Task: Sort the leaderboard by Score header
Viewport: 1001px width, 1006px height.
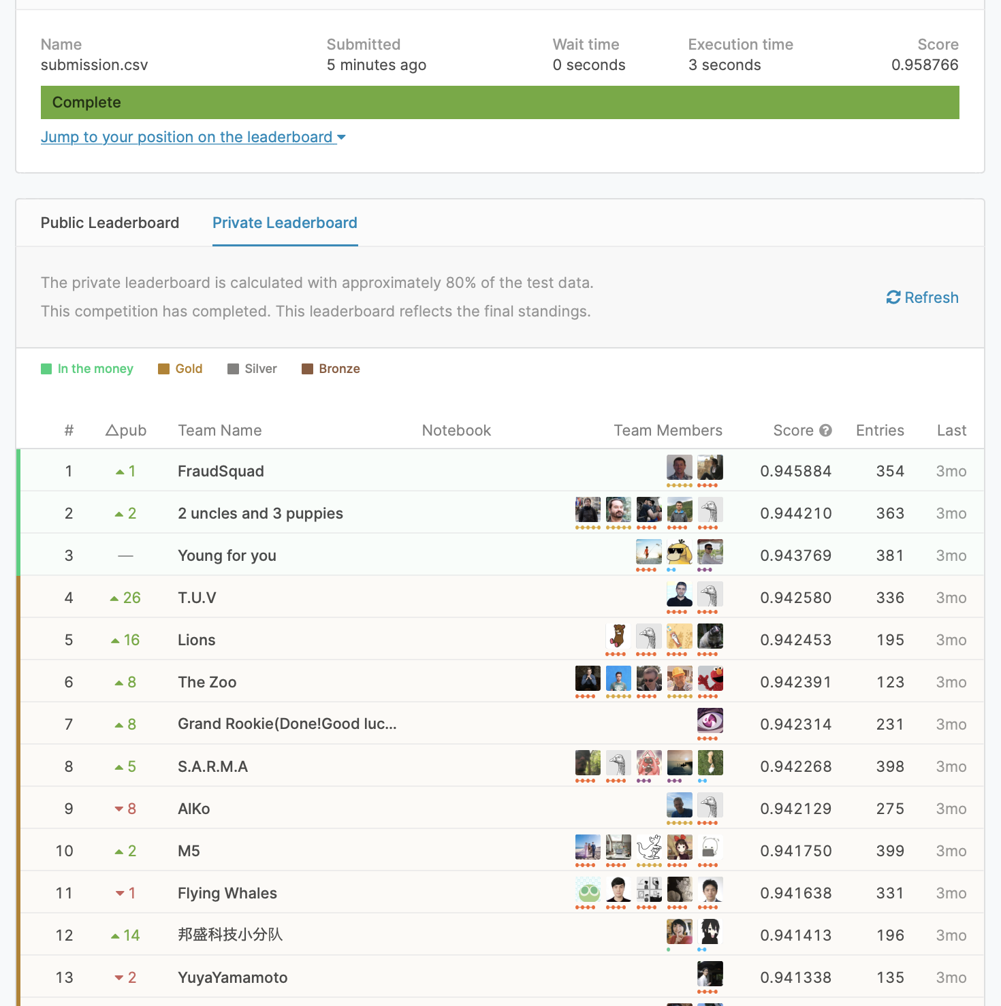Action: [x=794, y=430]
